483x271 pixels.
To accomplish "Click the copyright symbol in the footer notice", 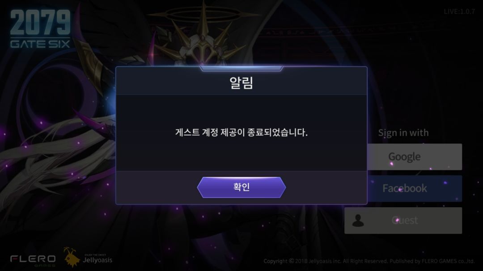I will 292,261.
